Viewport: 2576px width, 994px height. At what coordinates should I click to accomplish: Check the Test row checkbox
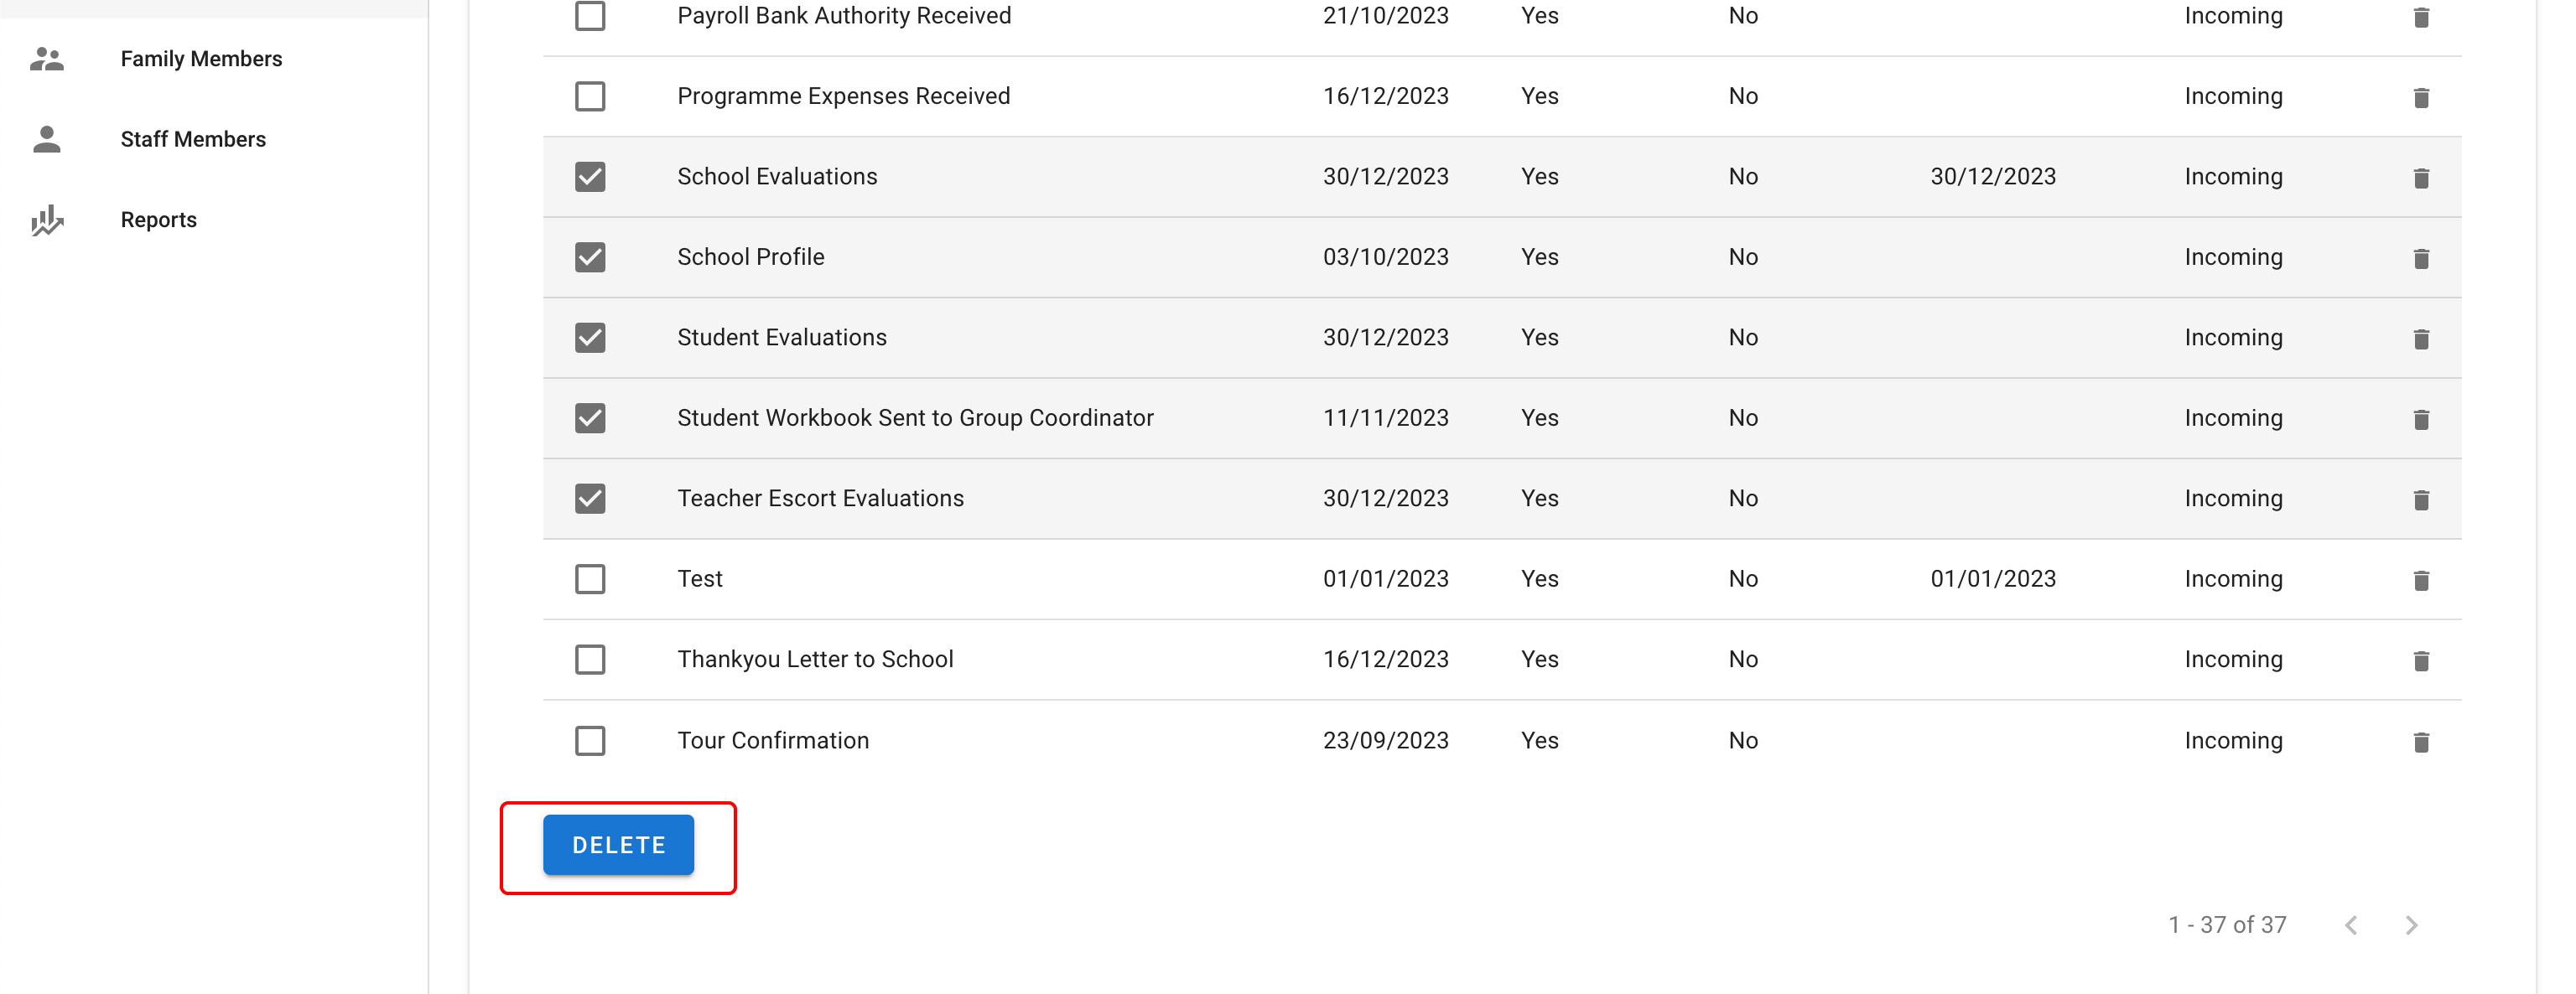pos(590,579)
